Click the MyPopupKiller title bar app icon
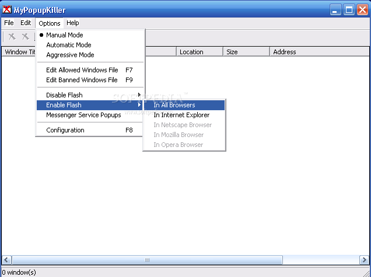 [x=7, y=10]
